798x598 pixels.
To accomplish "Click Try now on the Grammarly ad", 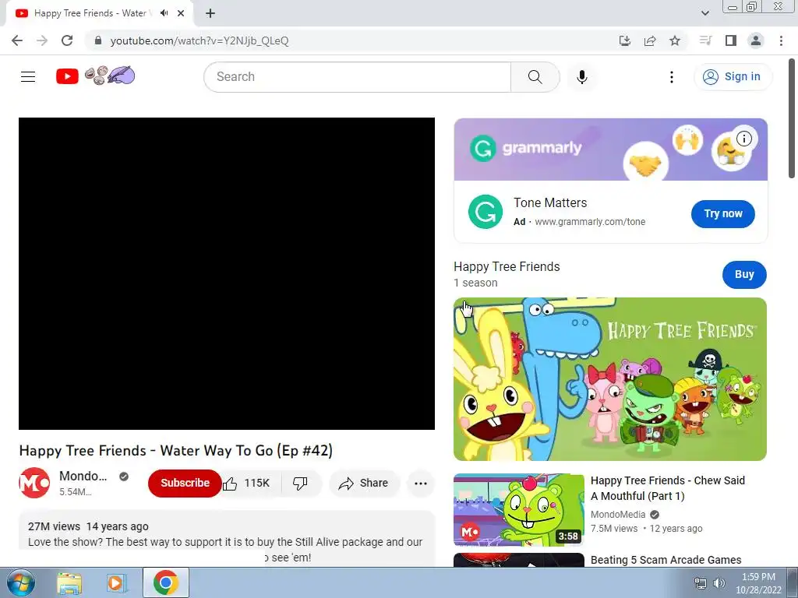I will click(x=722, y=214).
